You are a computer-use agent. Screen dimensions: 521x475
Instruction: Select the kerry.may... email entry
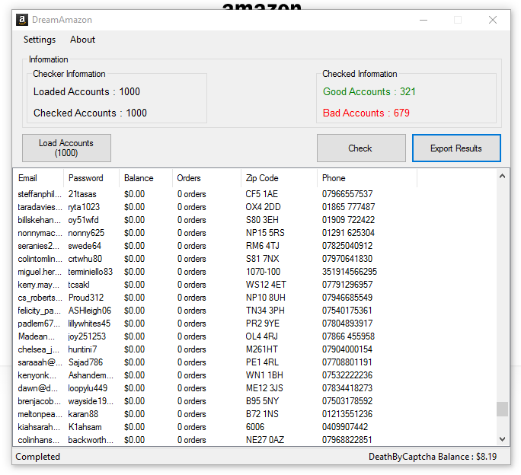point(39,285)
